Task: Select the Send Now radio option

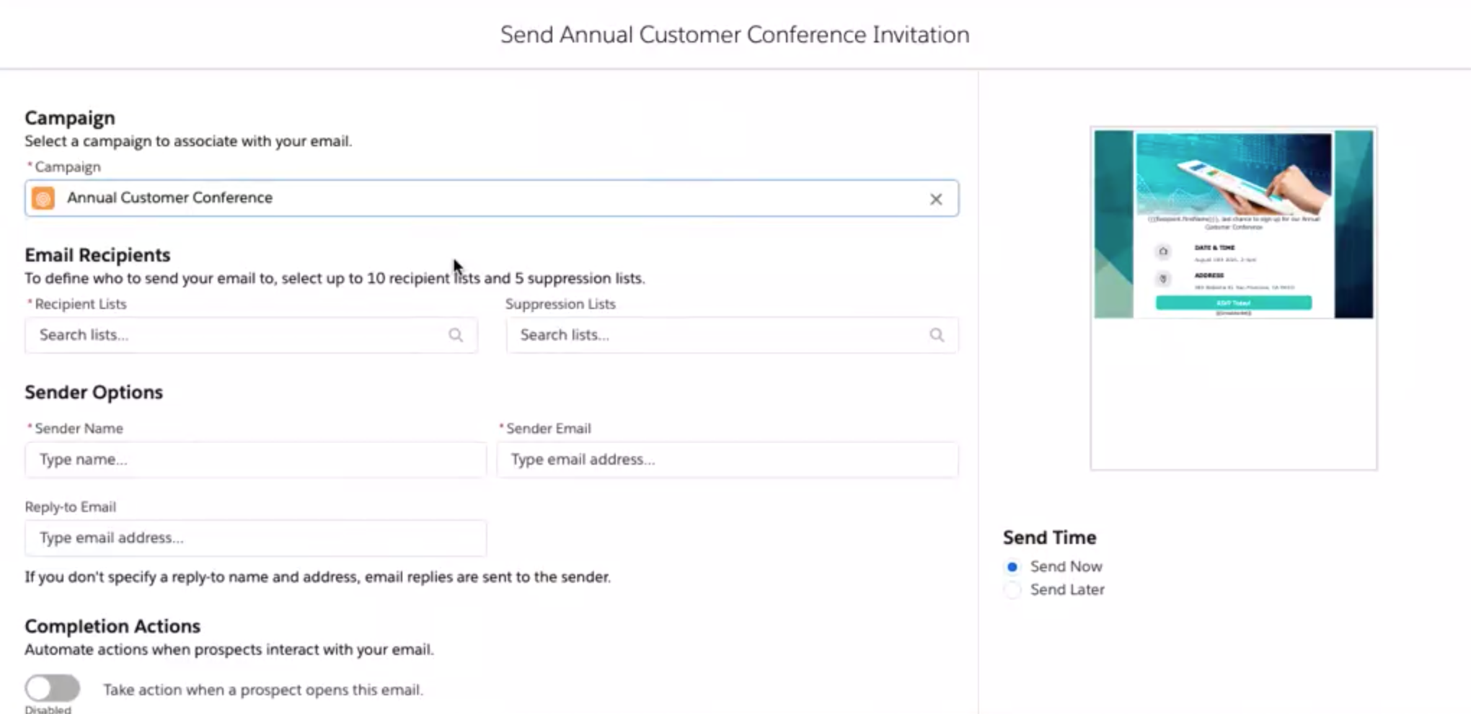Action: [1012, 567]
